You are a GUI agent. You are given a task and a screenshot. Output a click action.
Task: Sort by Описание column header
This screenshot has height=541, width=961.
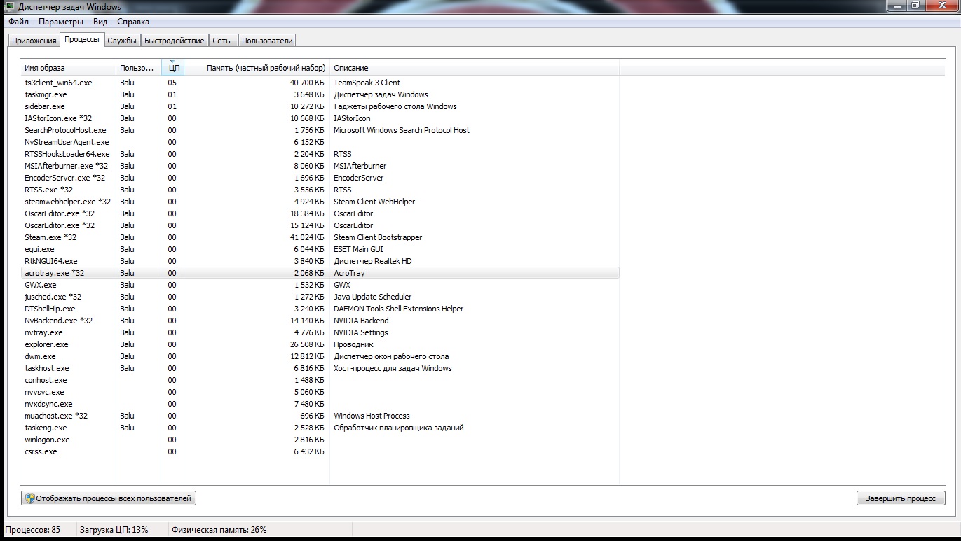click(x=475, y=68)
